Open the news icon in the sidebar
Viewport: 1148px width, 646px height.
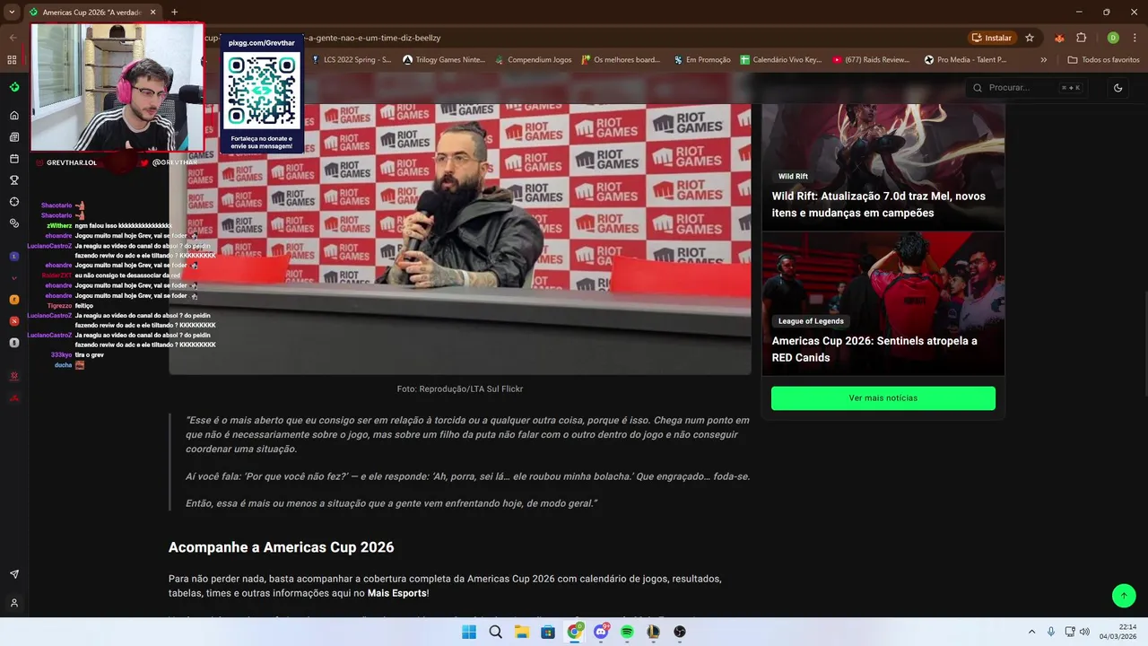point(14,137)
